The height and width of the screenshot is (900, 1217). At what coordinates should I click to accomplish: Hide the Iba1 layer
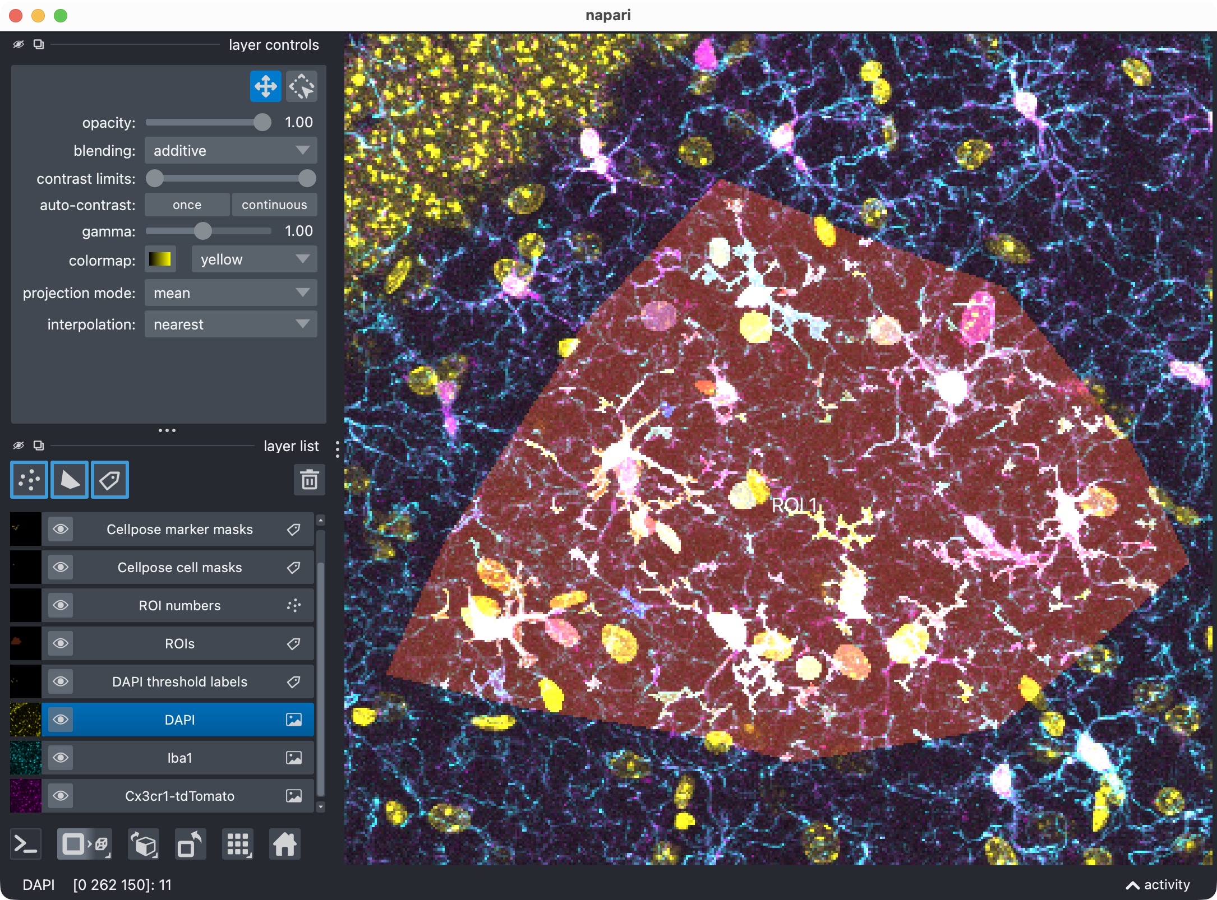click(61, 758)
